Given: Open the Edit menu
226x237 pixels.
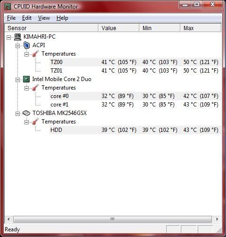Looking at the screenshot, I should pyautogui.click(x=27, y=18).
